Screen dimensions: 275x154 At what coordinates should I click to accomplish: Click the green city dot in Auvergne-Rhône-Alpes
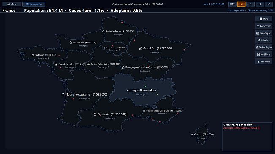tap(145, 87)
